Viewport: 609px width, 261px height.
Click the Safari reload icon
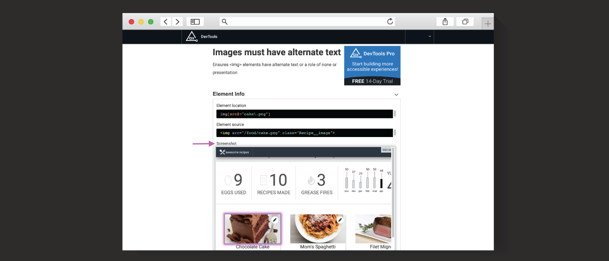[390, 21]
